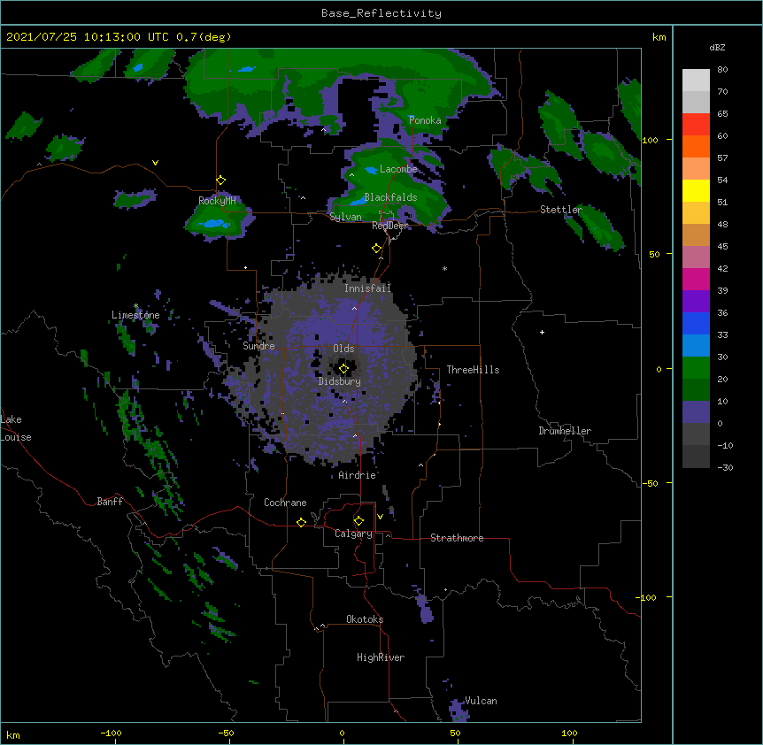Click the Lacombe city label
Image resolution: width=763 pixels, height=745 pixels.
[x=398, y=169]
